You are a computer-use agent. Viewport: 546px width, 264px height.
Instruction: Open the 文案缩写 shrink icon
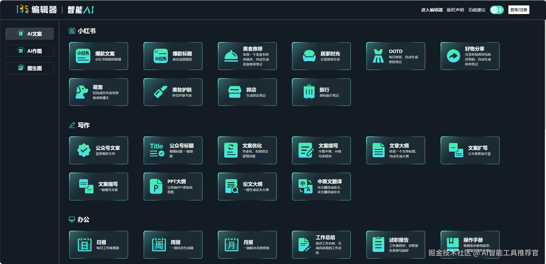coord(86,186)
